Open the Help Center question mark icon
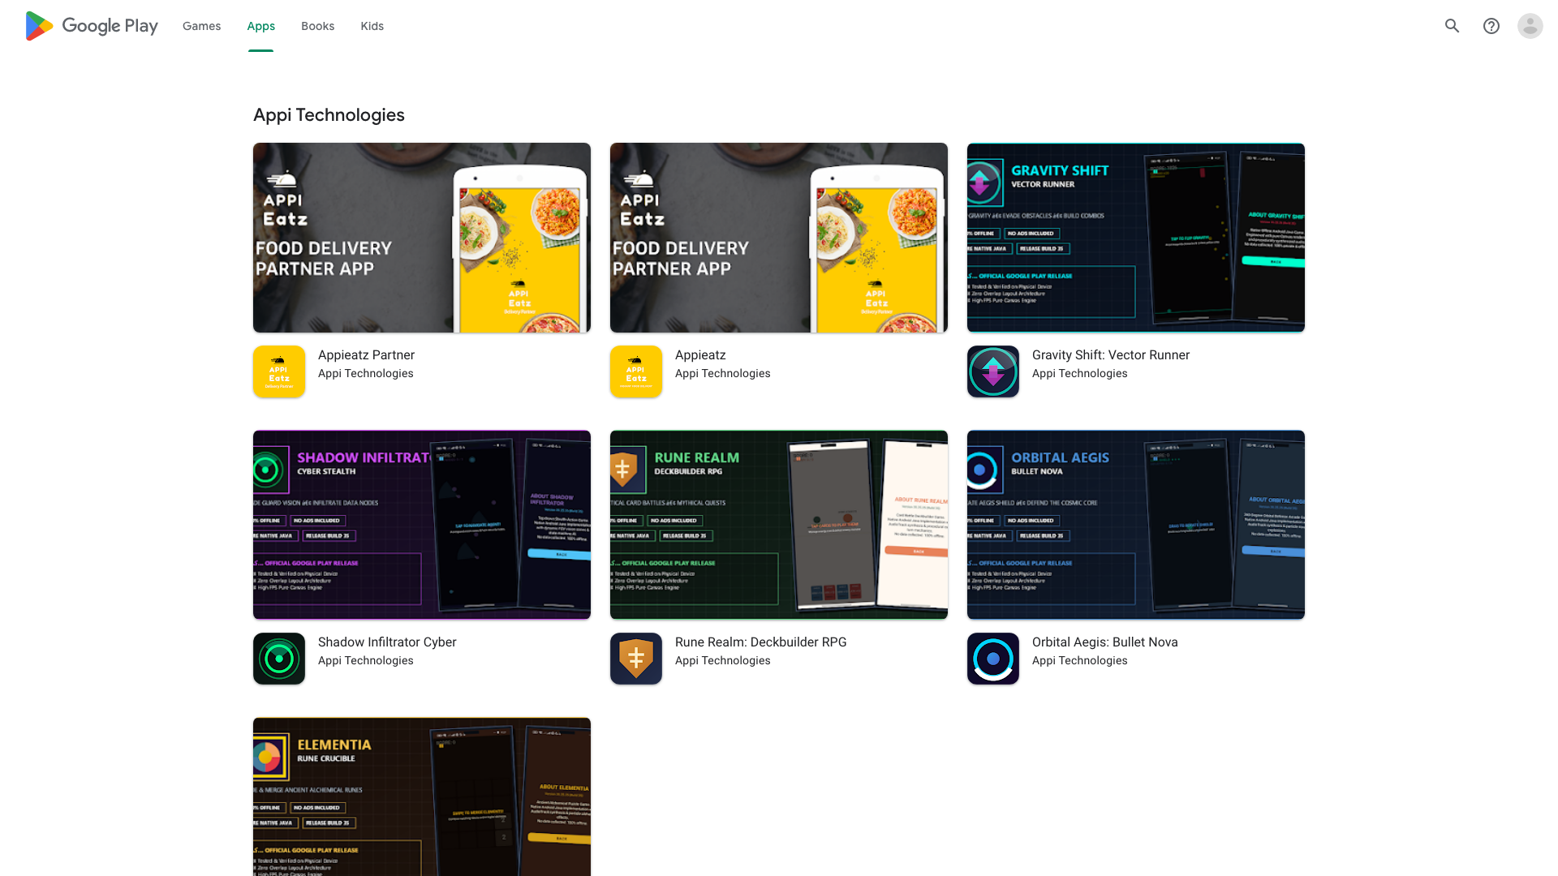The width and height of the screenshot is (1558, 876). pyautogui.click(x=1491, y=26)
